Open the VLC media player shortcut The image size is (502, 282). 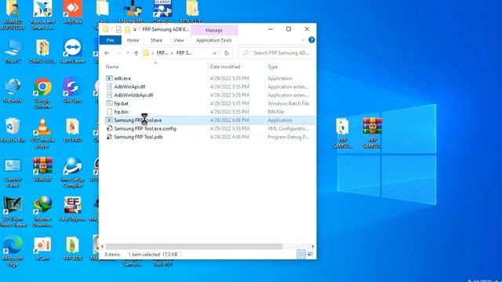point(42,133)
